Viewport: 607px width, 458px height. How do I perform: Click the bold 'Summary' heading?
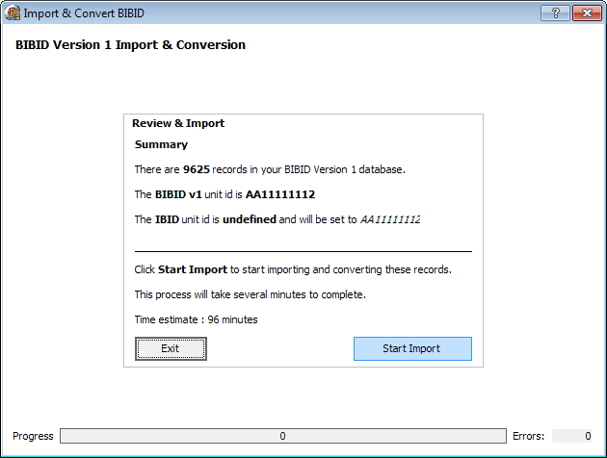(x=161, y=144)
